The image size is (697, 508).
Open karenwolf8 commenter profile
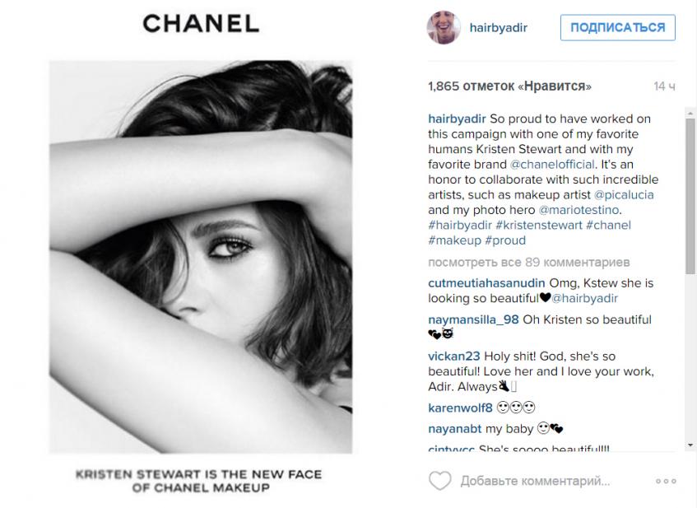(x=460, y=408)
